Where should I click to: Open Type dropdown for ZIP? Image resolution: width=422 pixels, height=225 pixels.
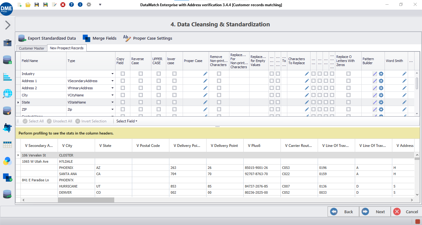[x=112, y=109]
